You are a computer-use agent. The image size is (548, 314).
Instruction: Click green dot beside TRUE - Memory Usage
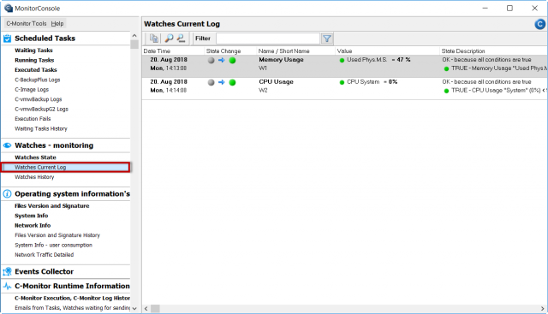[446, 68]
